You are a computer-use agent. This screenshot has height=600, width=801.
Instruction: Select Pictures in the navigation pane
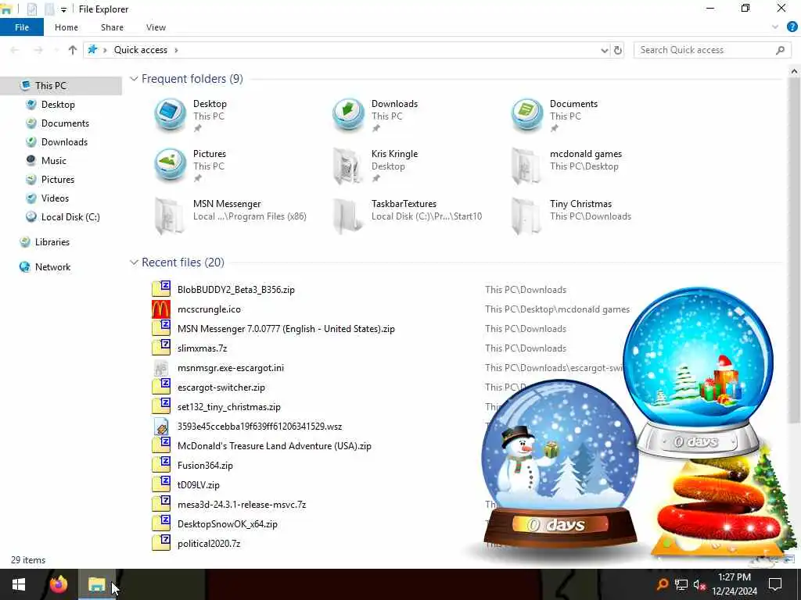(x=58, y=180)
